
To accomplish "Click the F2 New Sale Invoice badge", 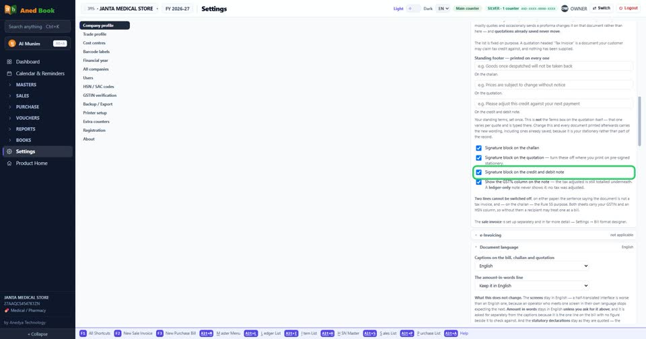I will point(117,333).
